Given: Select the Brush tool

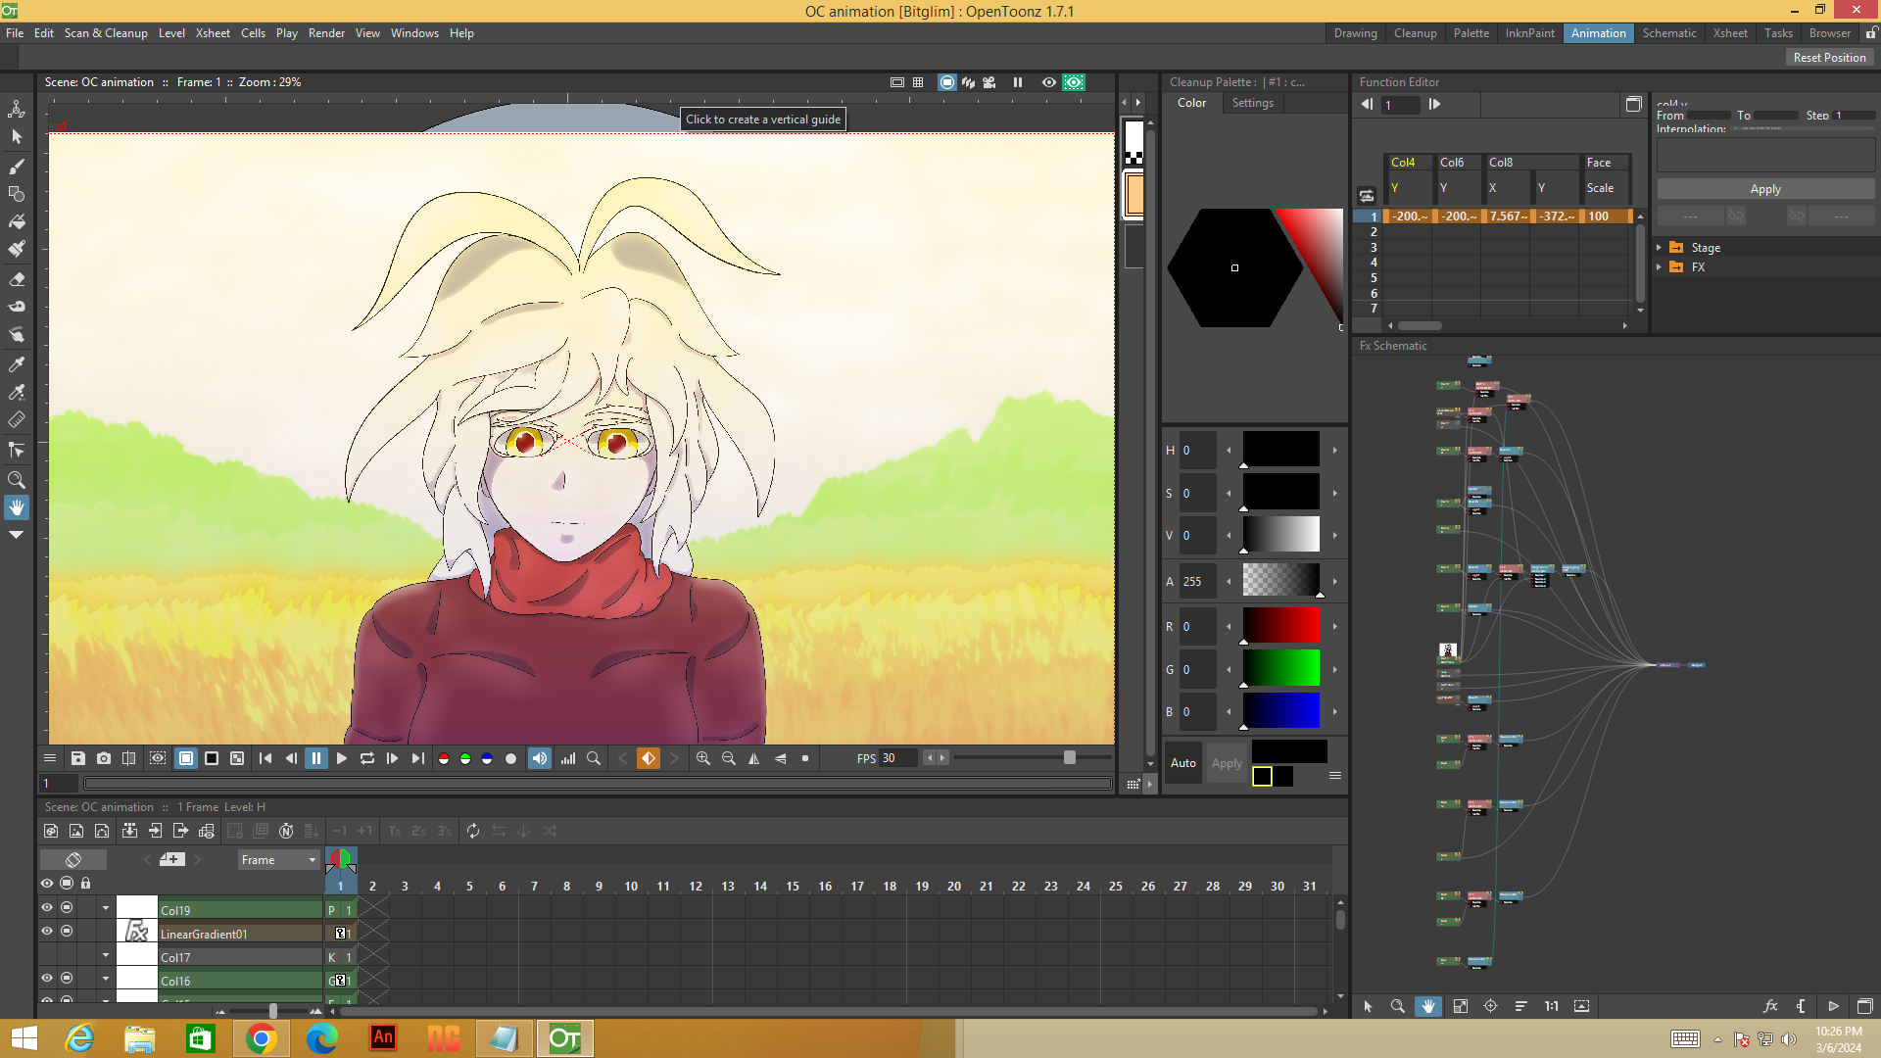Looking at the screenshot, I should [17, 166].
